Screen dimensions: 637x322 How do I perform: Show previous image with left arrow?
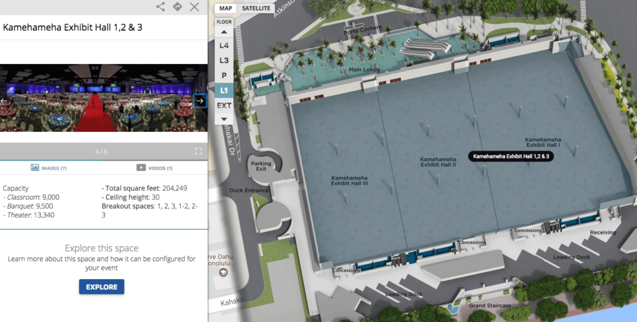4,101
